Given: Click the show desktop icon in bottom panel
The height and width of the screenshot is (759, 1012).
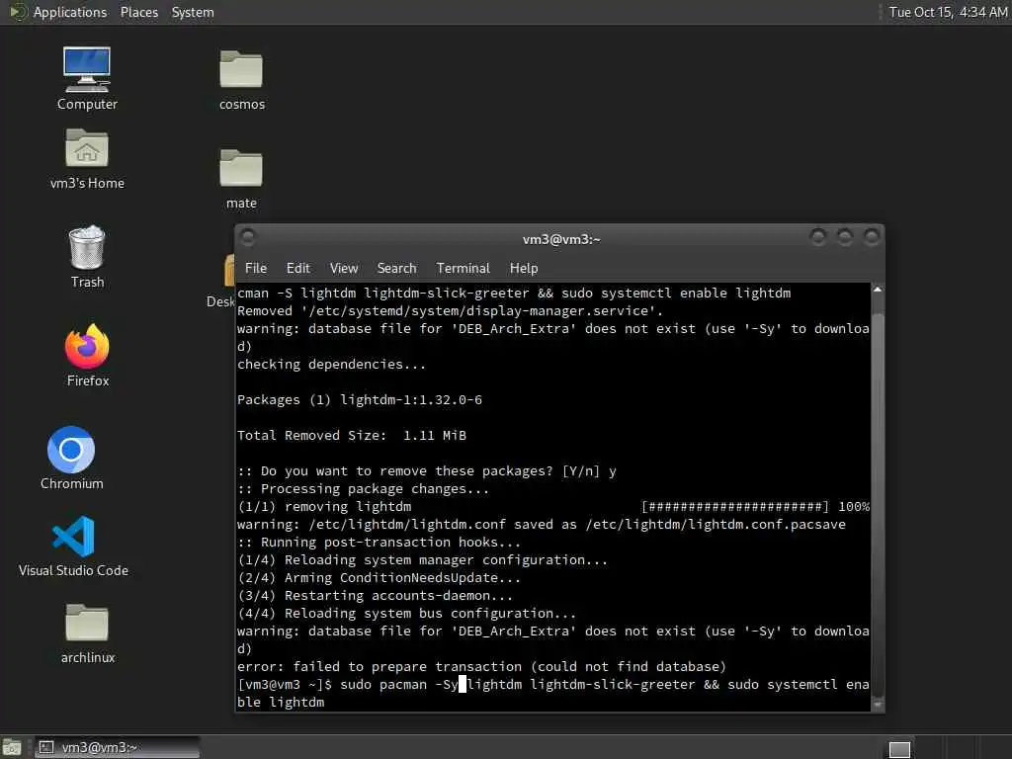Looking at the screenshot, I should [x=12, y=747].
